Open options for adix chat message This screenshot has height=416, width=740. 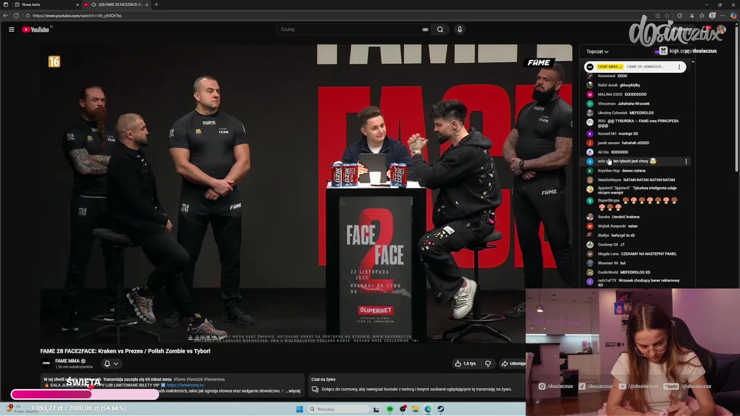pyautogui.click(x=686, y=162)
